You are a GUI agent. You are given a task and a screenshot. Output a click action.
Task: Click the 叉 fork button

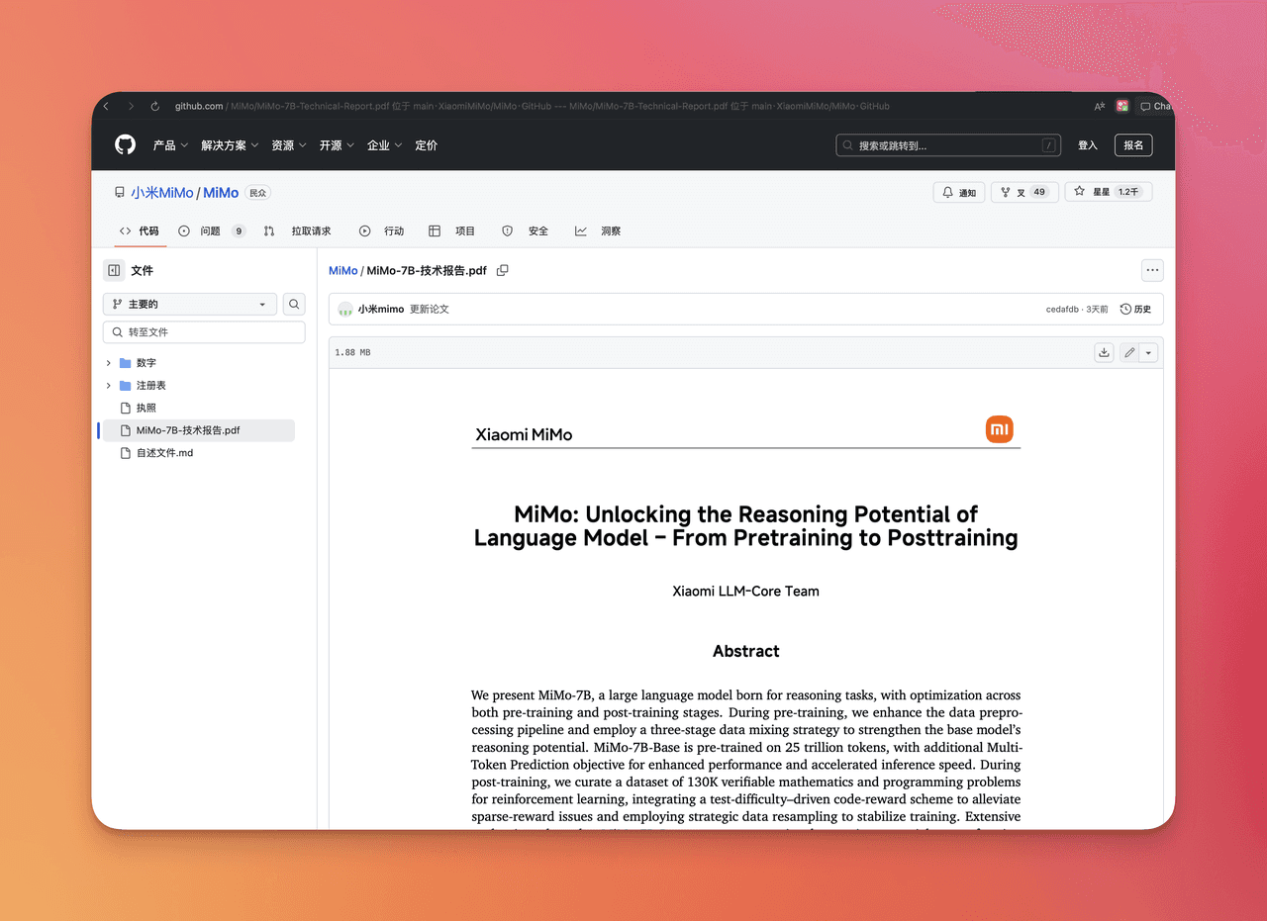coord(1024,192)
